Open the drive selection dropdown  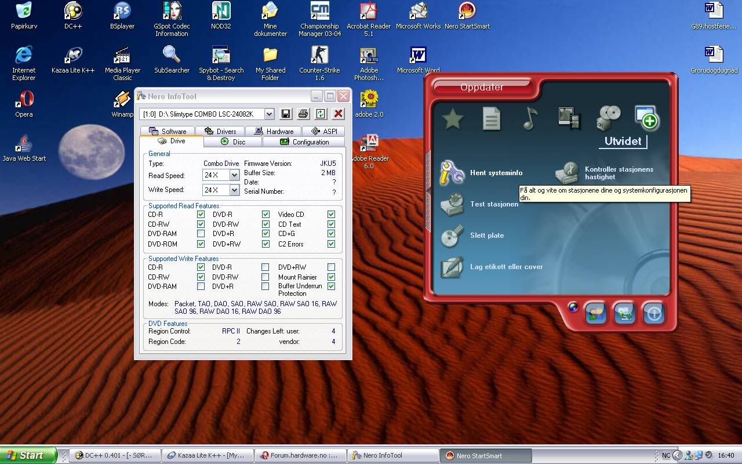click(269, 114)
